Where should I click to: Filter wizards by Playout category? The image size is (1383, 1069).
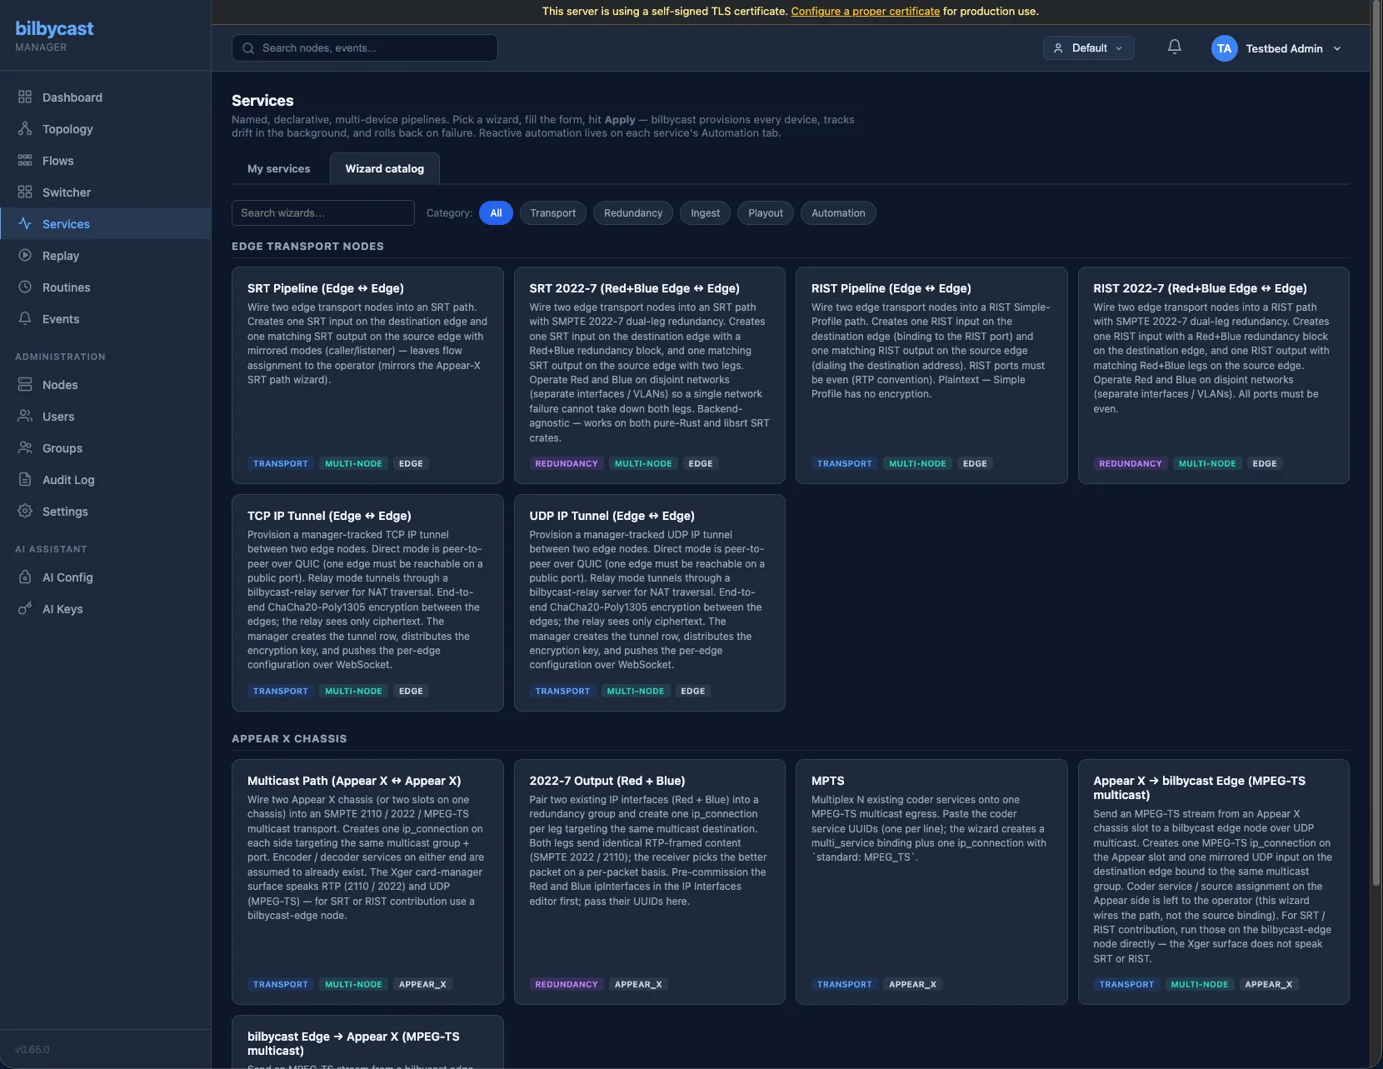point(766,213)
